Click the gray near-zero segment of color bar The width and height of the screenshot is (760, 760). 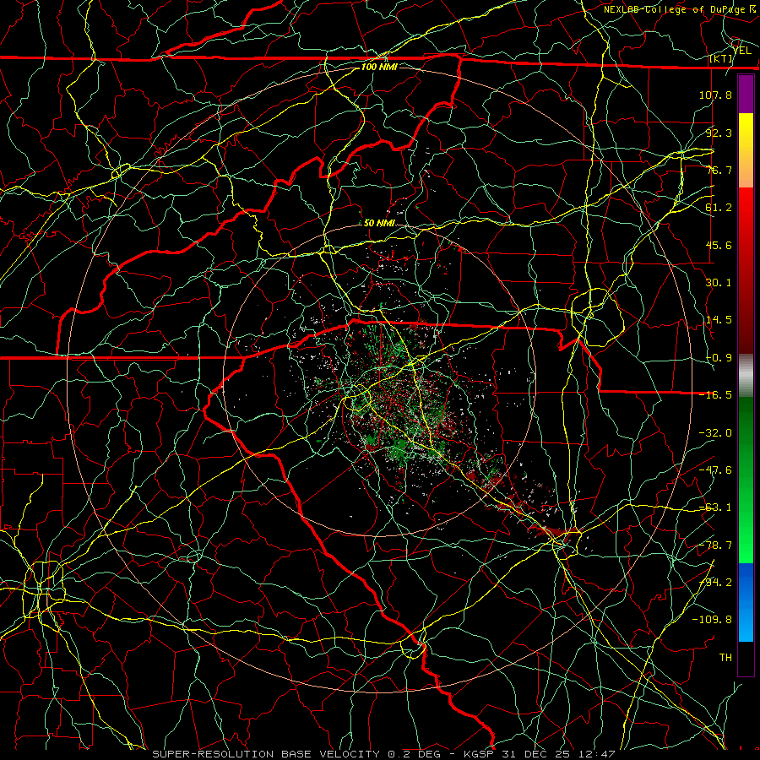pos(746,375)
